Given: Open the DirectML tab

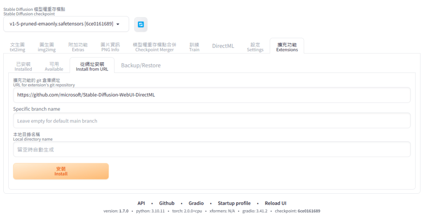Looking at the screenshot, I should point(223,46).
